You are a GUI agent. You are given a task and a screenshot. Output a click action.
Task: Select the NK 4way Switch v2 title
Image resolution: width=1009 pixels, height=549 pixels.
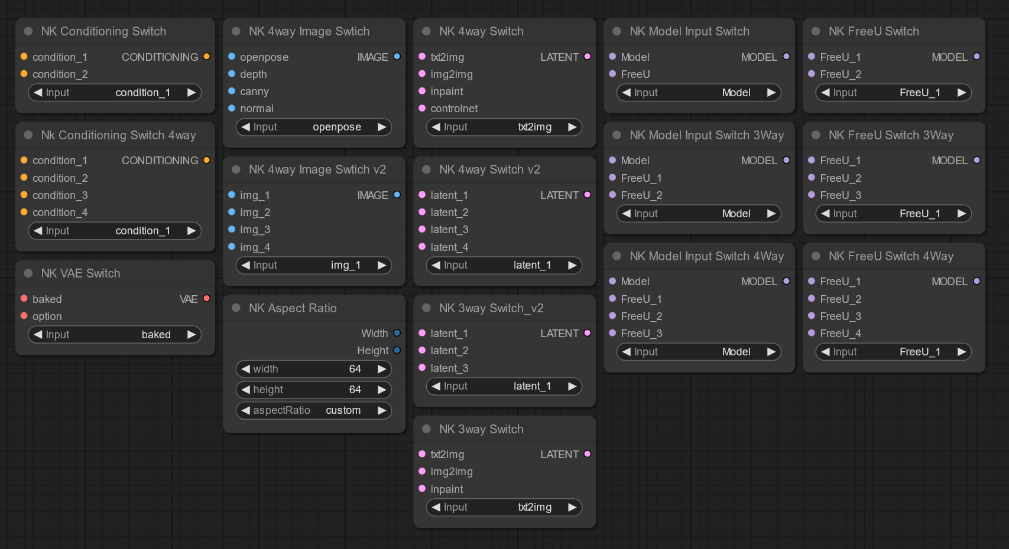(489, 169)
